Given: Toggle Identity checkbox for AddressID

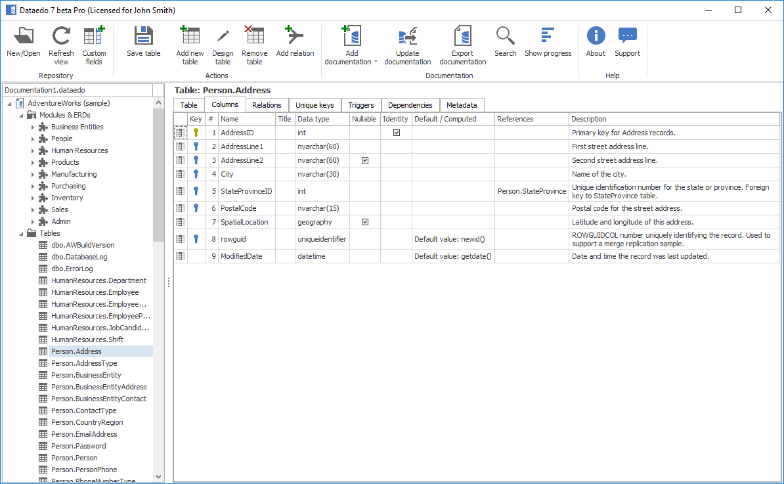Looking at the screenshot, I should tap(396, 133).
